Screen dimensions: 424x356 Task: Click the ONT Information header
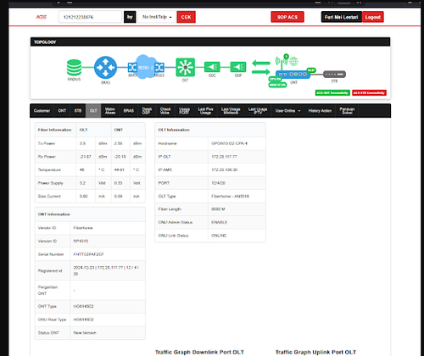pyautogui.click(x=90, y=214)
